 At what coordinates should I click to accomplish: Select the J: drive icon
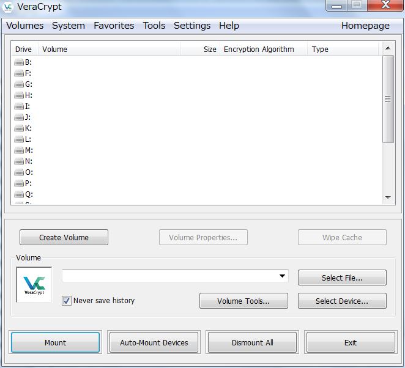click(x=19, y=117)
